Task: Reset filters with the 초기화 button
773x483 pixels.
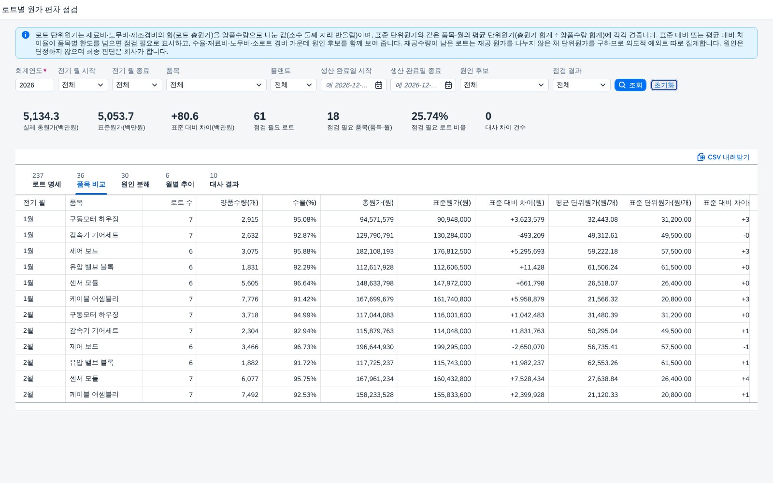Action: click(664, 85)
